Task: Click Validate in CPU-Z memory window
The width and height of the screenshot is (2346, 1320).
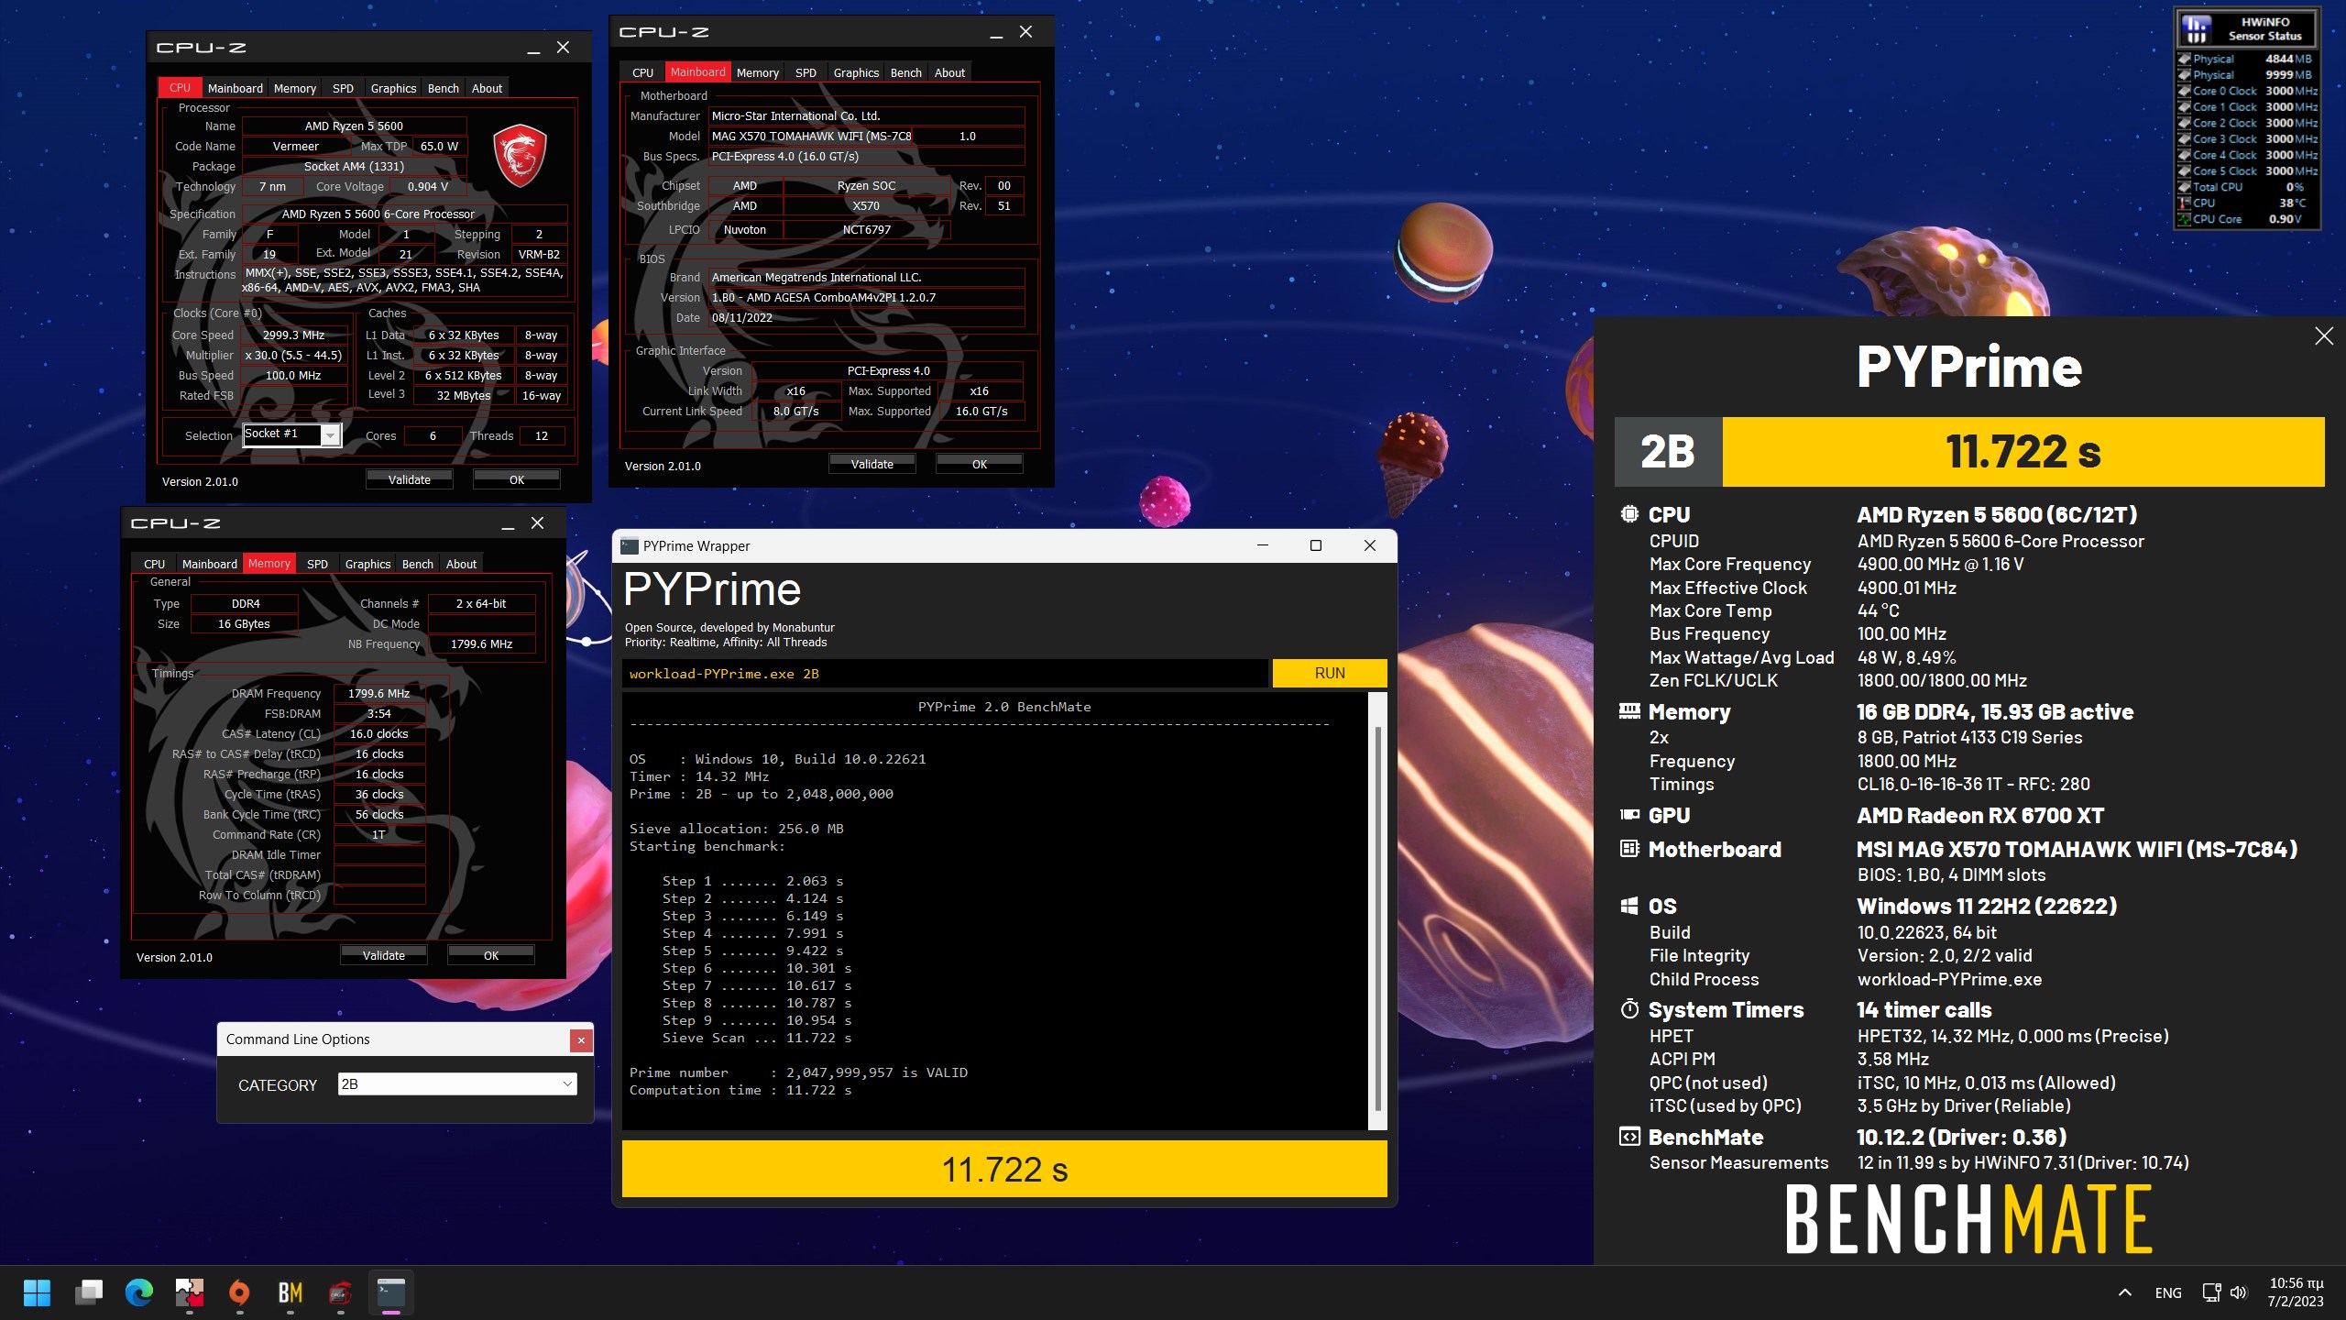Action: 383,955
